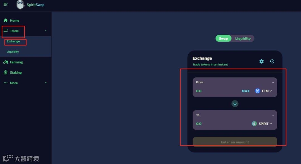
Task: Open Exchange under Trade
Action: pyautogui.click(x=13, y=41)
